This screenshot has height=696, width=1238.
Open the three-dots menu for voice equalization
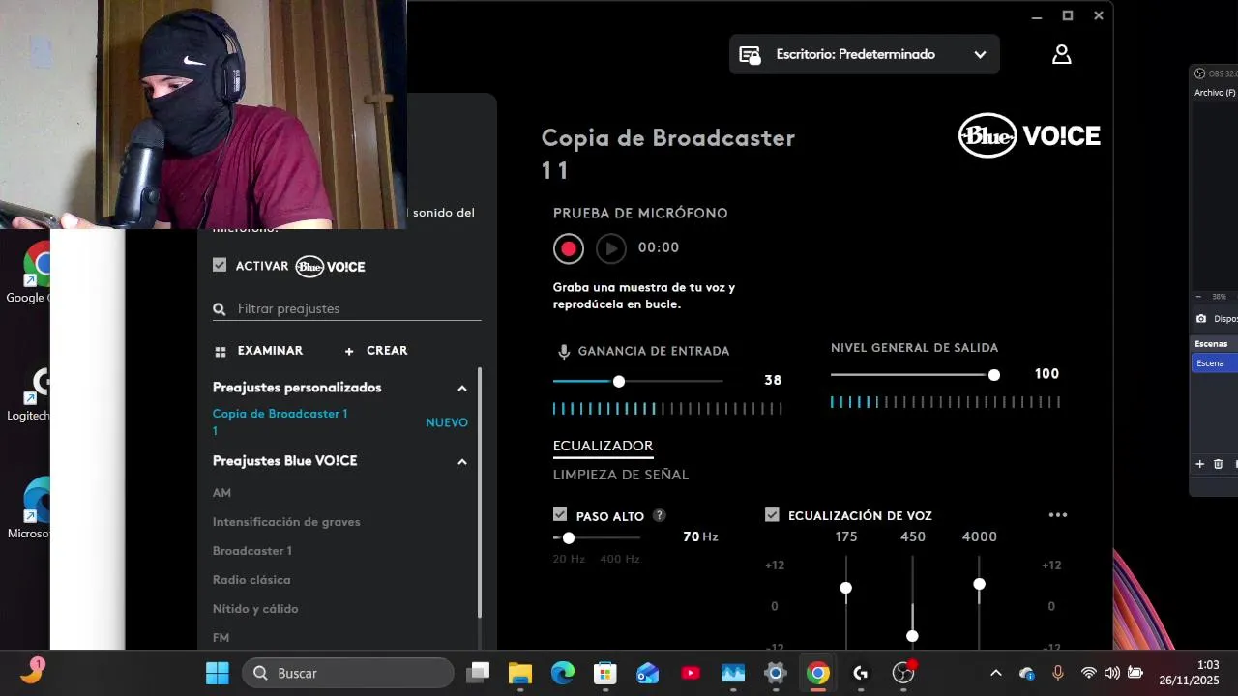tap(1058, 515)
